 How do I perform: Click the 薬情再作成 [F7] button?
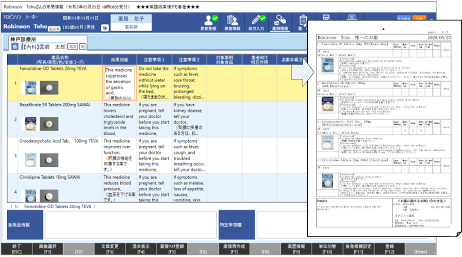[x=234, y=249]
